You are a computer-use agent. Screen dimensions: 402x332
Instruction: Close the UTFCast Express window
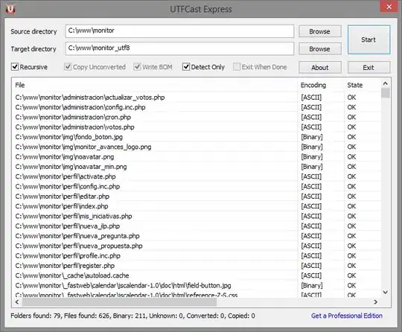pyautogui.click(x=389, y=7)
